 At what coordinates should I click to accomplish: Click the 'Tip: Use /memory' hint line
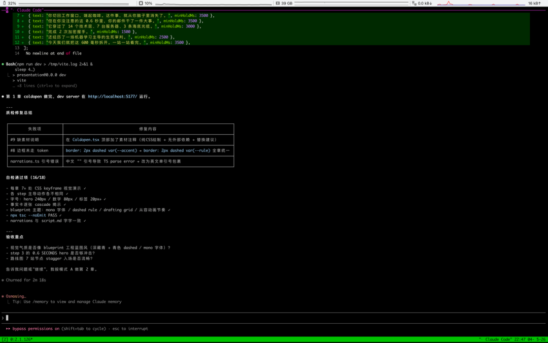coord(67,302)
